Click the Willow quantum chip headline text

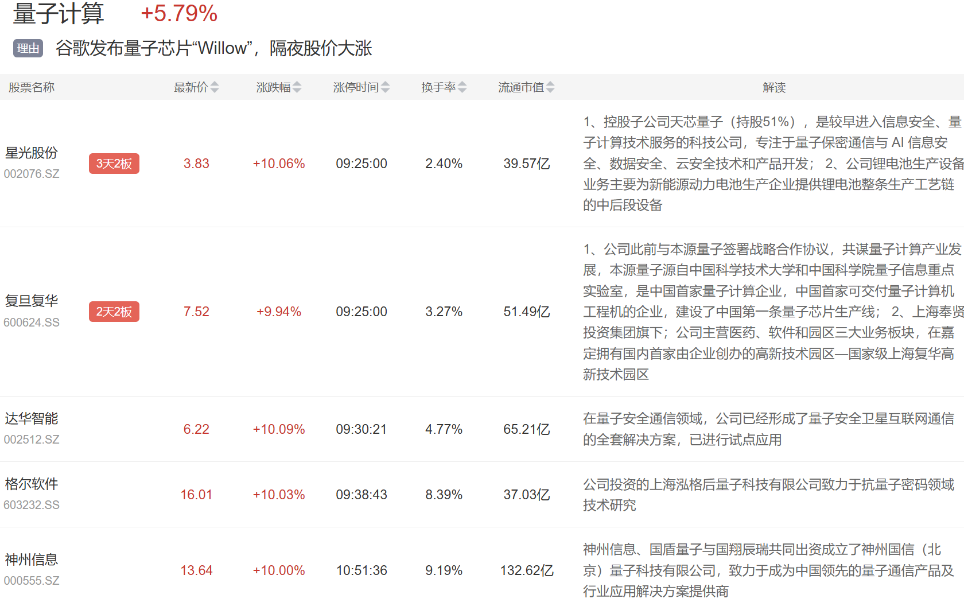(213, 49)
